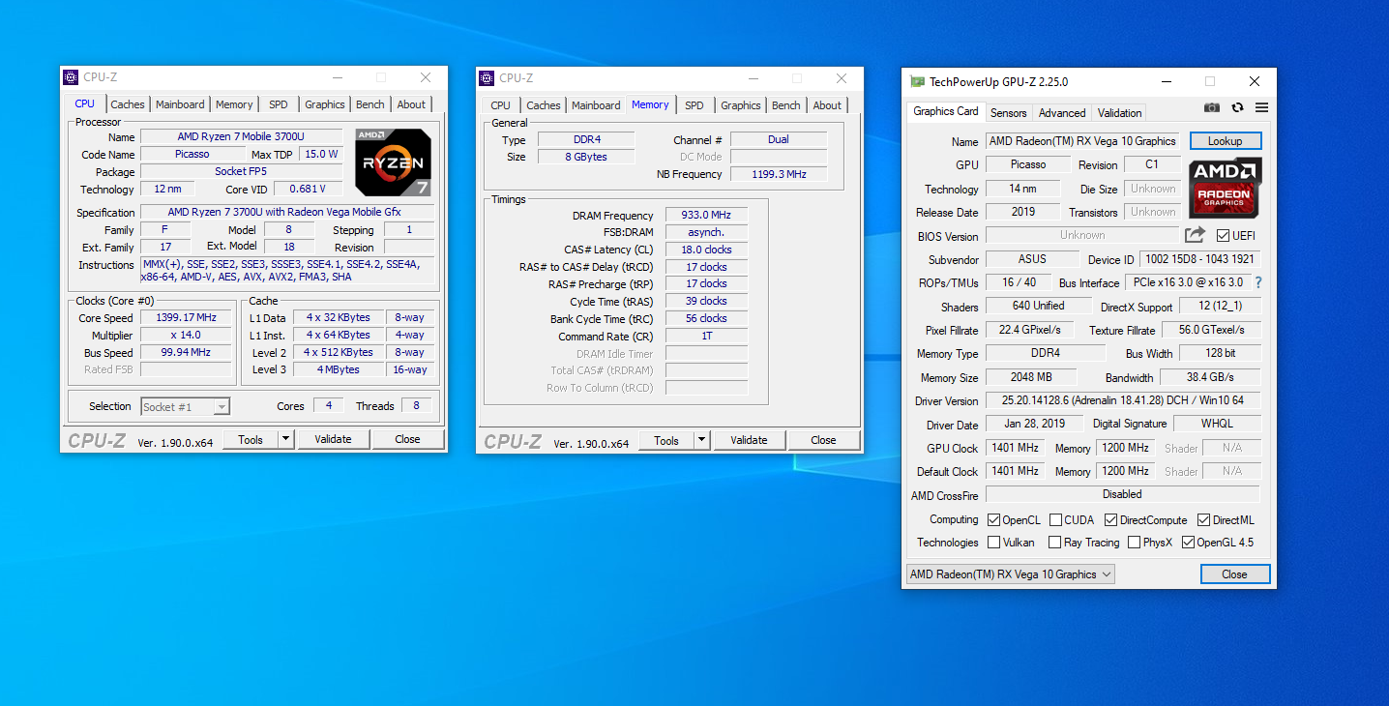The height and width of the screenshot is (706, 1389).
Task: Select Graphics Card tab in GPU-Z
Action: pos(946,111)
